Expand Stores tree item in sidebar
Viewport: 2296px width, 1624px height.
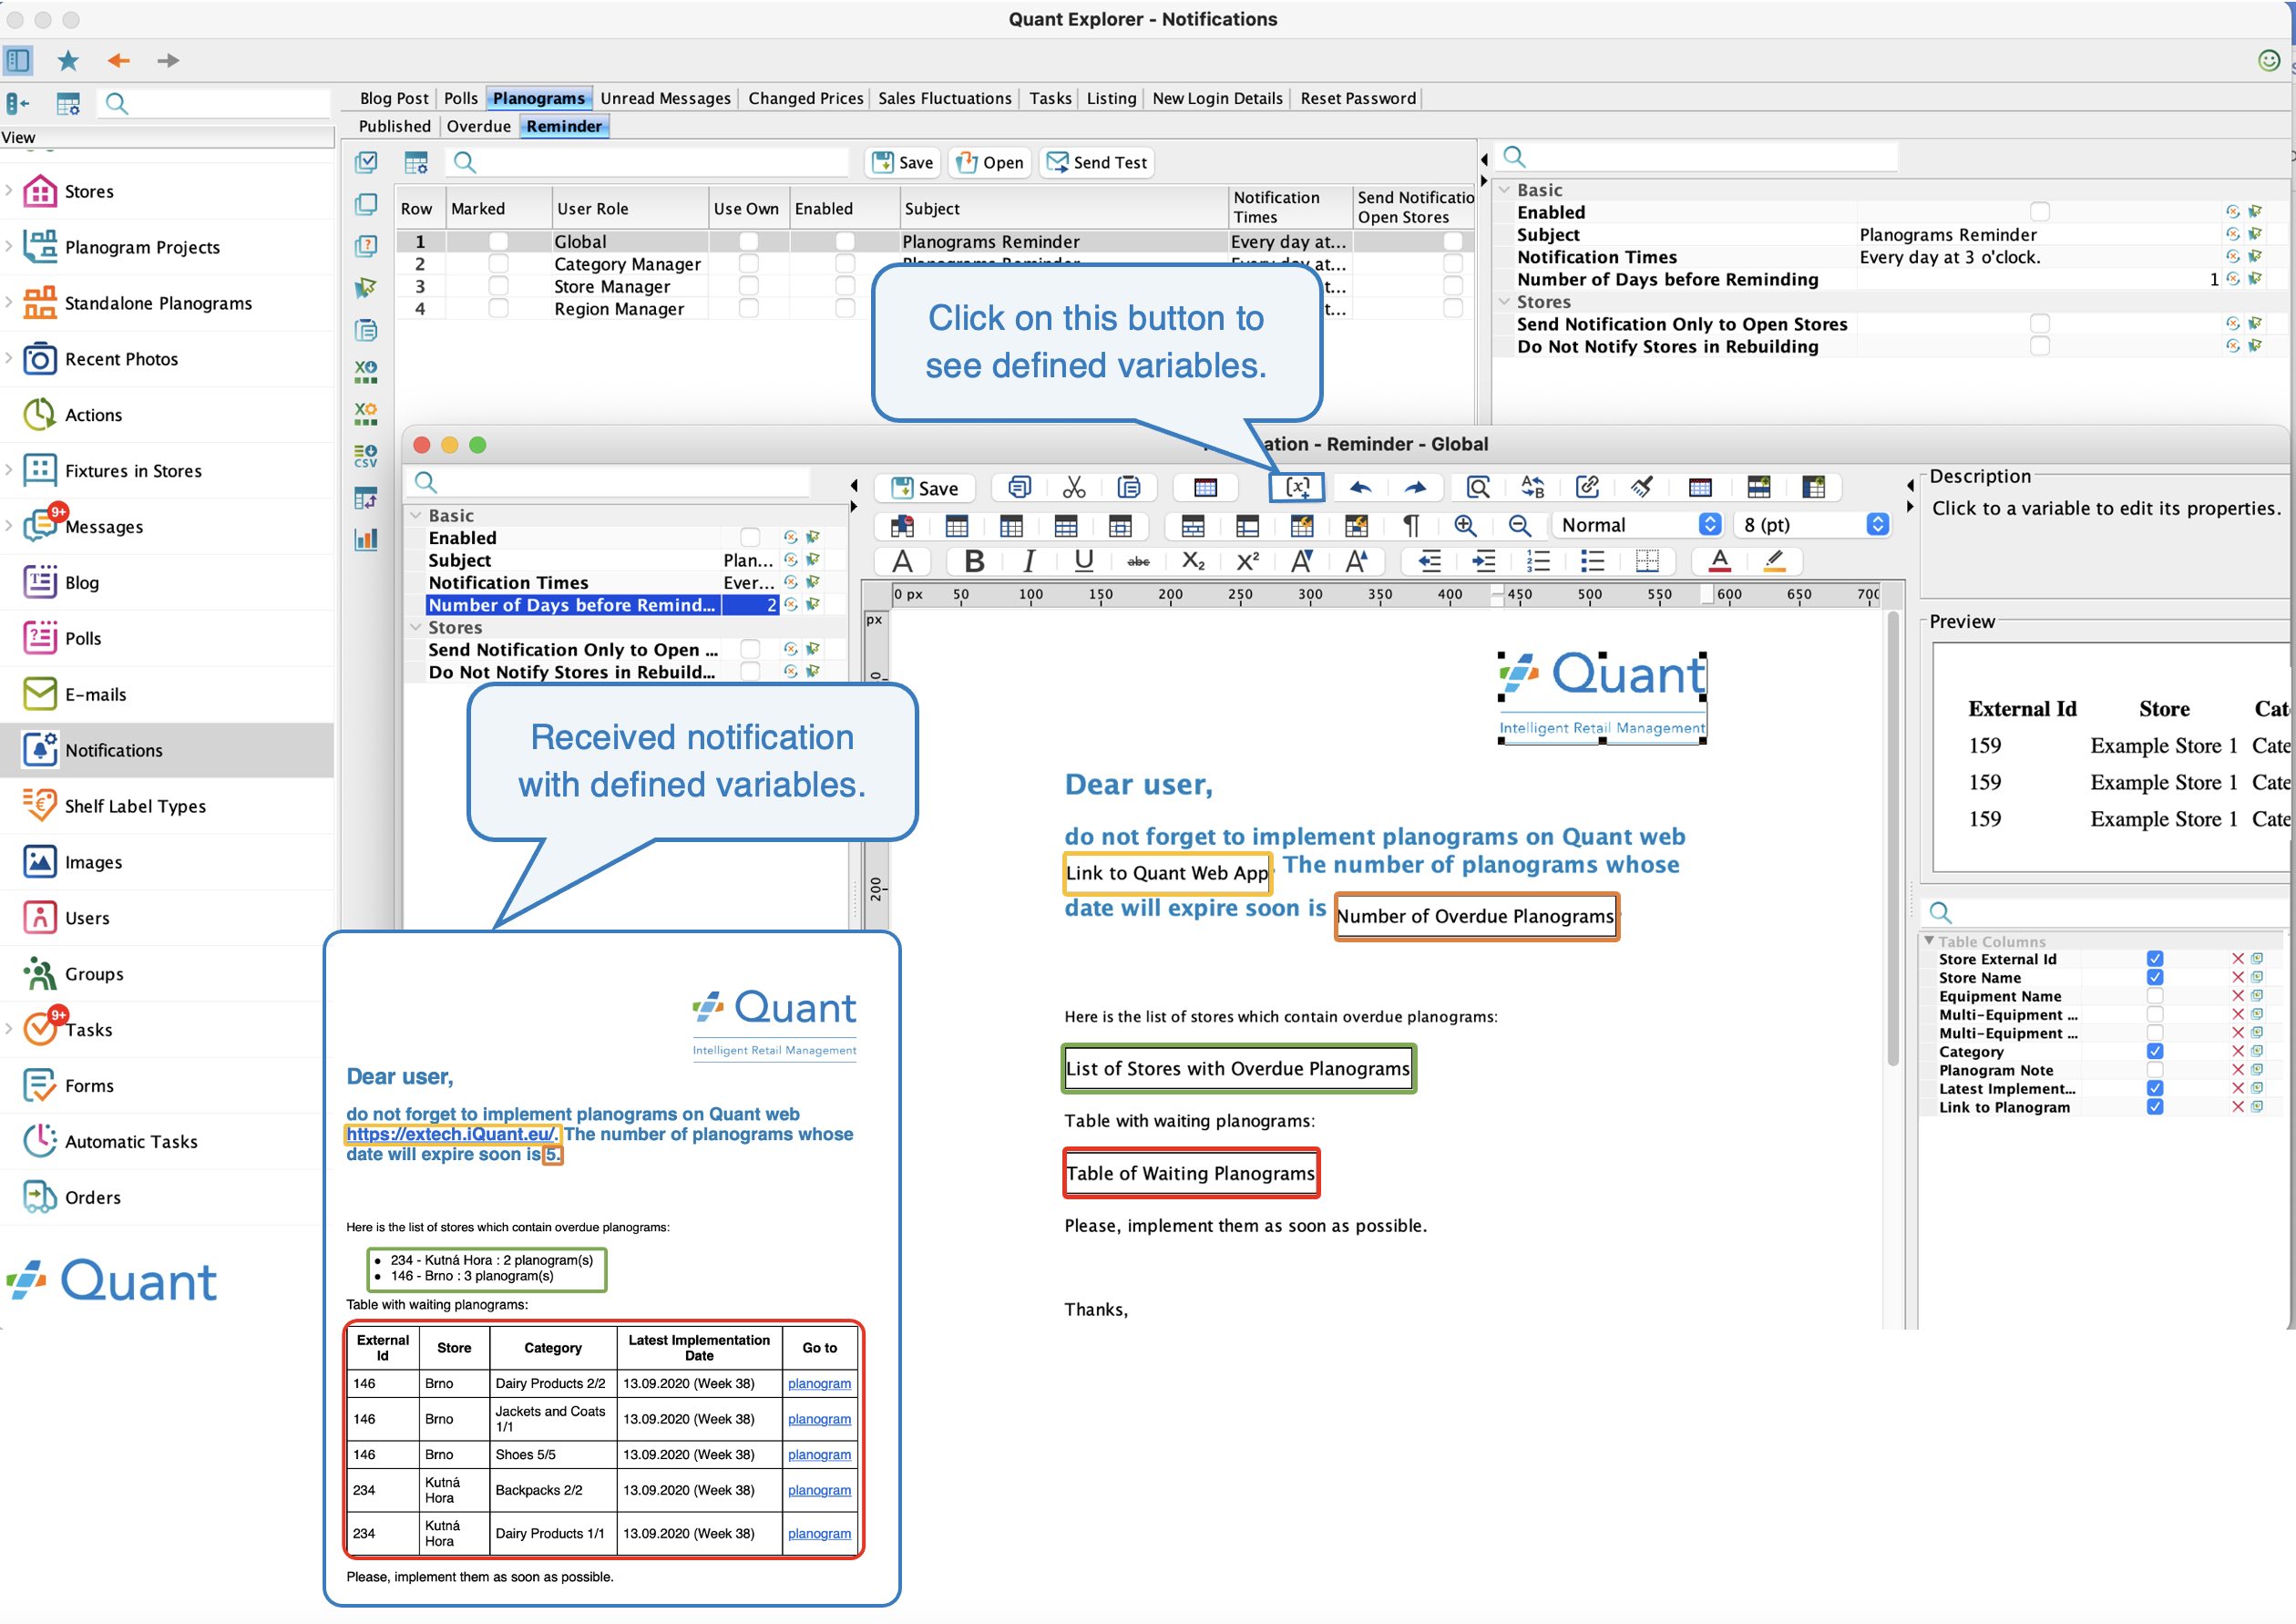click(x=9, y=191)
